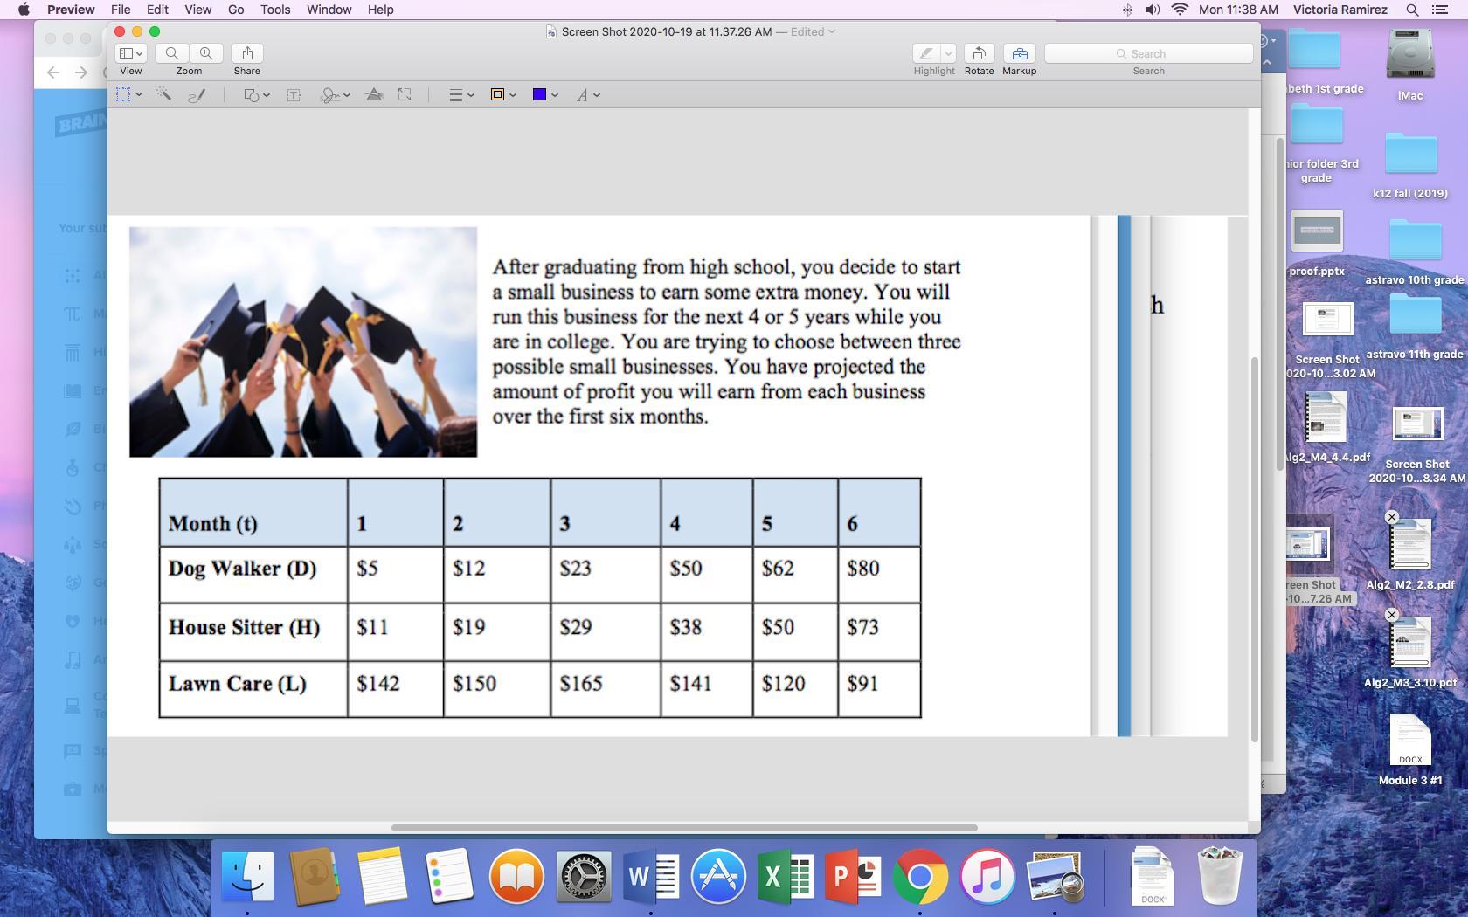Open the Help menu
Image resolution: width=1468 pixels, height=917 pixels.
(x=380, y=10)
